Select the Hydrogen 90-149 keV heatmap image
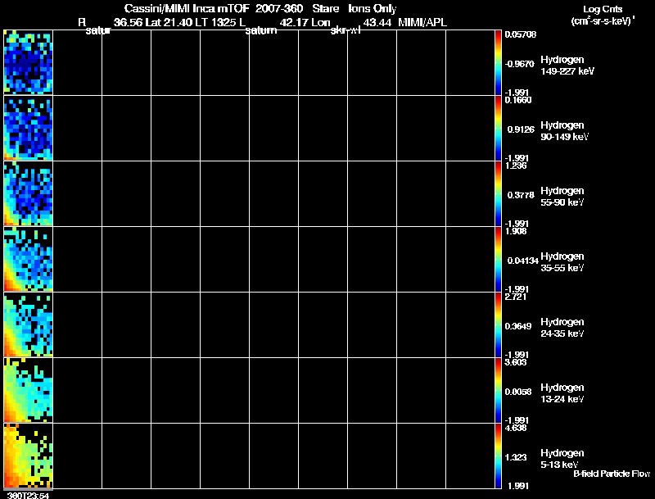Image resolution: width=655 pixels, height=499 pixels. 29,128
